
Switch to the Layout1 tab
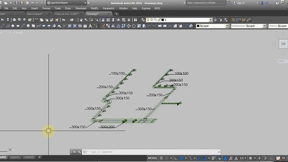point(15,157)
